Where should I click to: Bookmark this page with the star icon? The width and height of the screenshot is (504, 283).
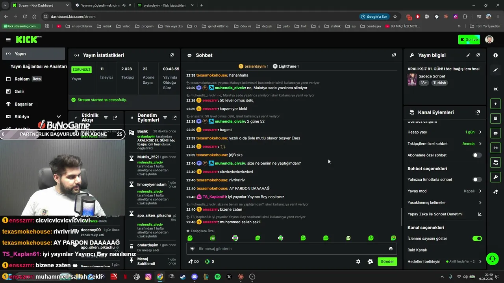[395, 17]
